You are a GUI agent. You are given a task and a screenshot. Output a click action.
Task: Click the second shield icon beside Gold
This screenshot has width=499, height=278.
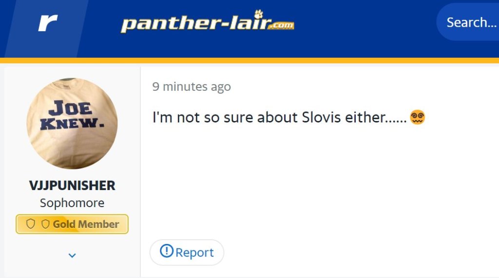(x=45, y=224)
